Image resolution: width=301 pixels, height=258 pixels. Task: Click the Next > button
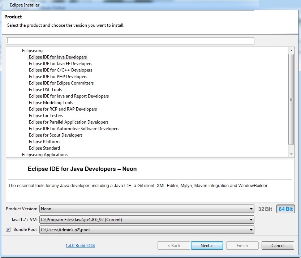[207, 245]
